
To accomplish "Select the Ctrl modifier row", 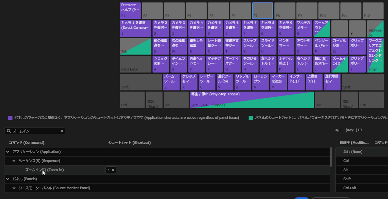I will [362, 161].
